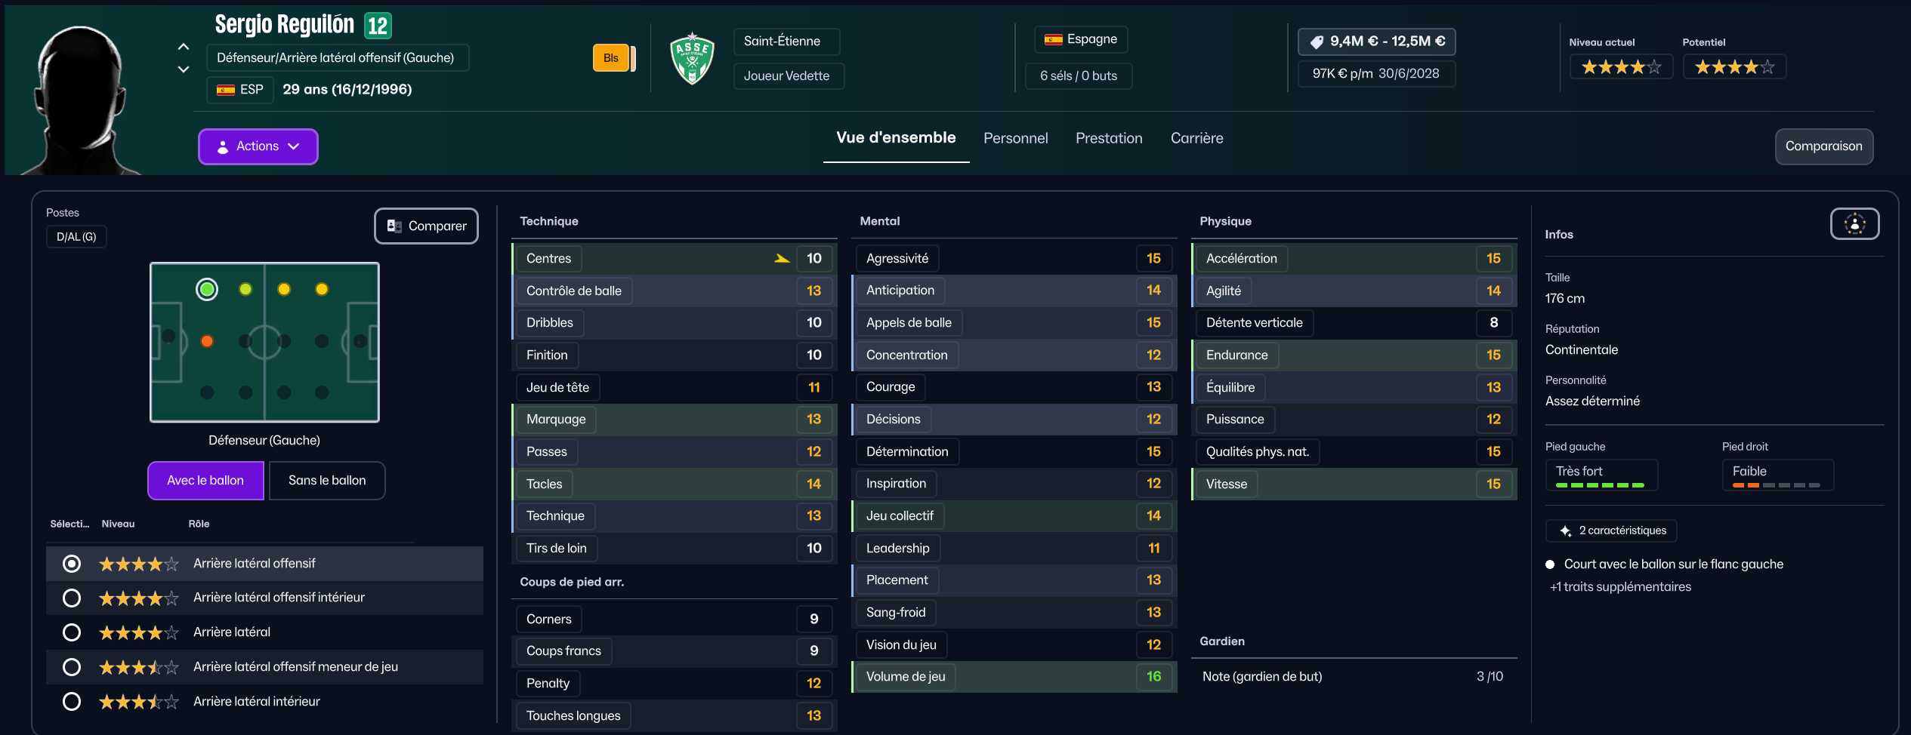Select the Arrière latéral role radio button

[72, 632]
